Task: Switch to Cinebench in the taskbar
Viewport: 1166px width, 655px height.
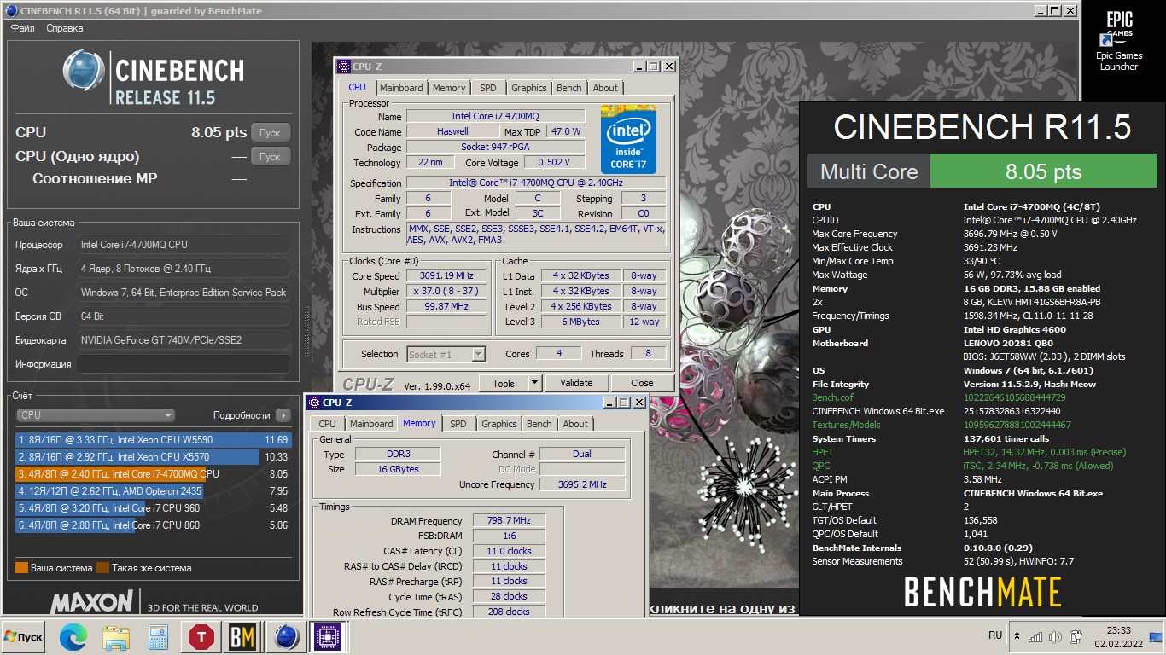Action: (287, 637)
